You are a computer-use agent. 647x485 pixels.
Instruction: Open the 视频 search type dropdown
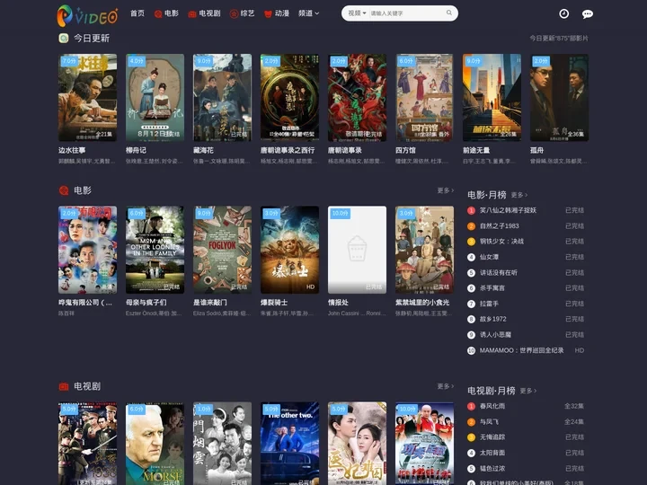pos(357,13)
